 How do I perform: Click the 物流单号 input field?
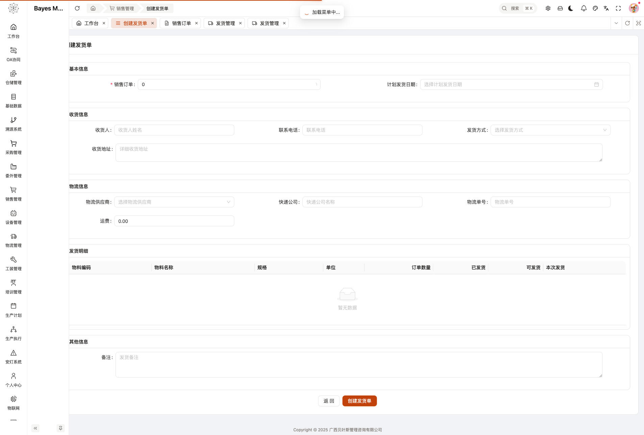(x=550, y=202)
